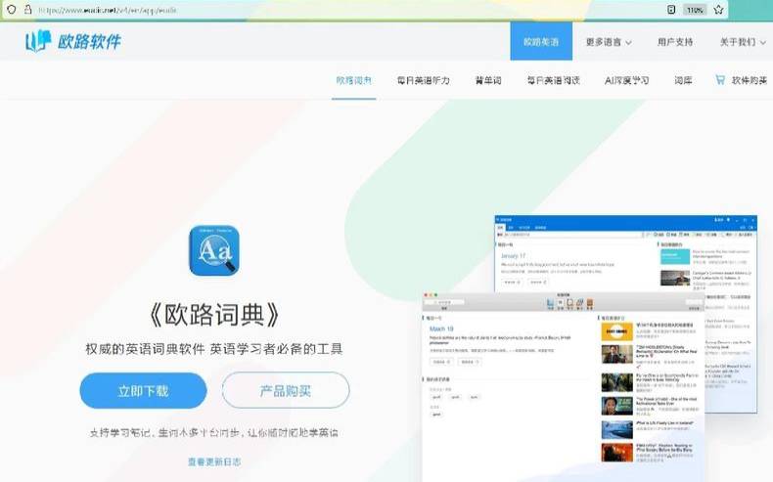
Task: Toggle reader view icon in address bar
Action: pos(671,10)
